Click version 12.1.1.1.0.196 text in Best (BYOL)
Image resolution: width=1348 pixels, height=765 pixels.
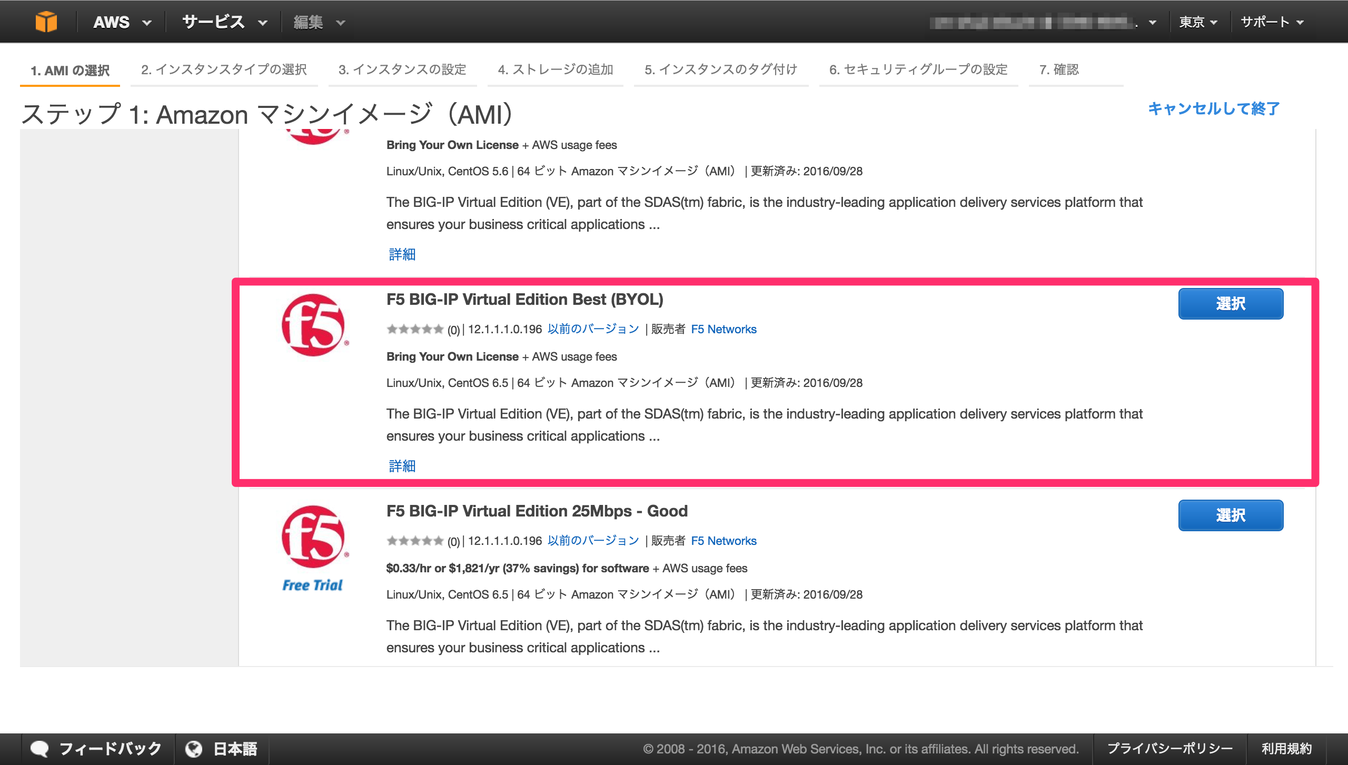point(504,329)
